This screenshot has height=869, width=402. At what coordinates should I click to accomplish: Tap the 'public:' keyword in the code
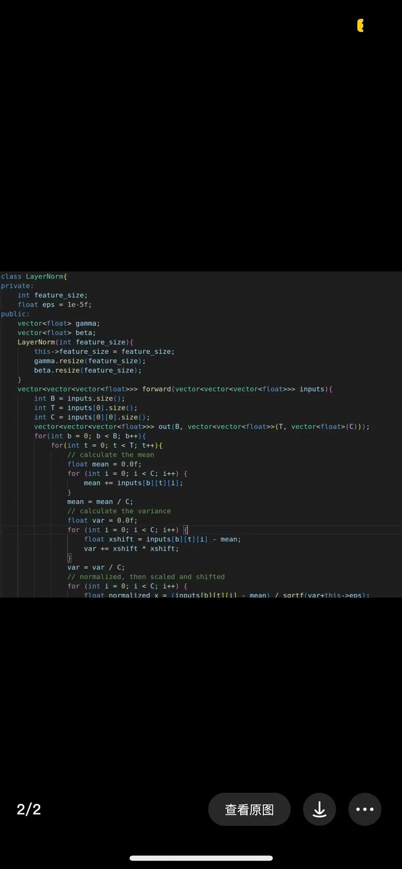pos(15,314)
